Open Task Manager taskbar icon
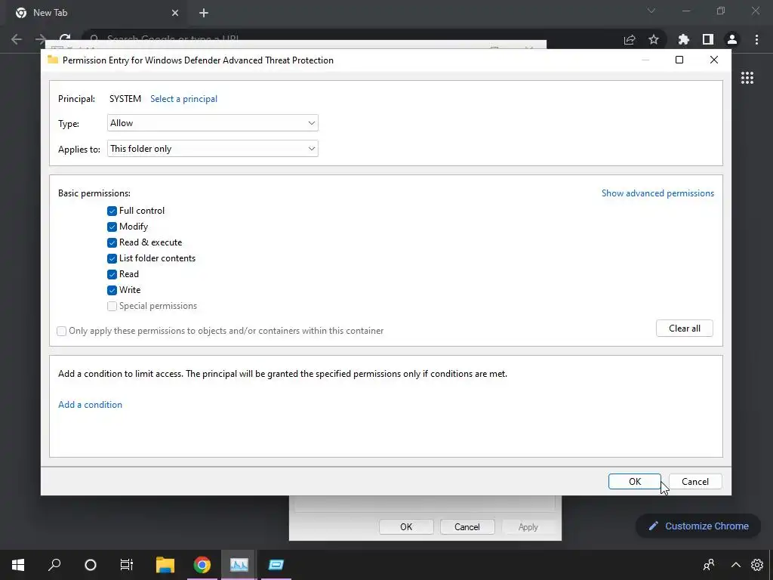 (239, 565)
